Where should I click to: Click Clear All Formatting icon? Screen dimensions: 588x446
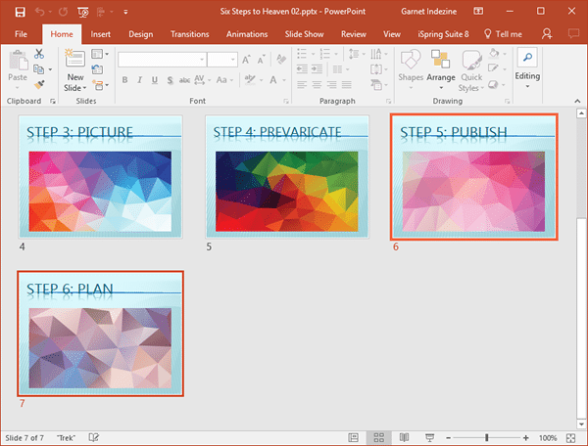click(x=281, y=59)
